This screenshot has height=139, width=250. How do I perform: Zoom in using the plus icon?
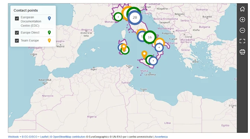(242, 20)
